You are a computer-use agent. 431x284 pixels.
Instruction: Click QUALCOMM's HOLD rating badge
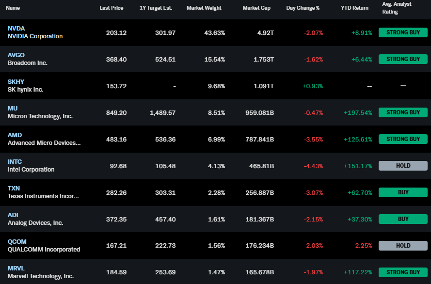coord(403,246)
